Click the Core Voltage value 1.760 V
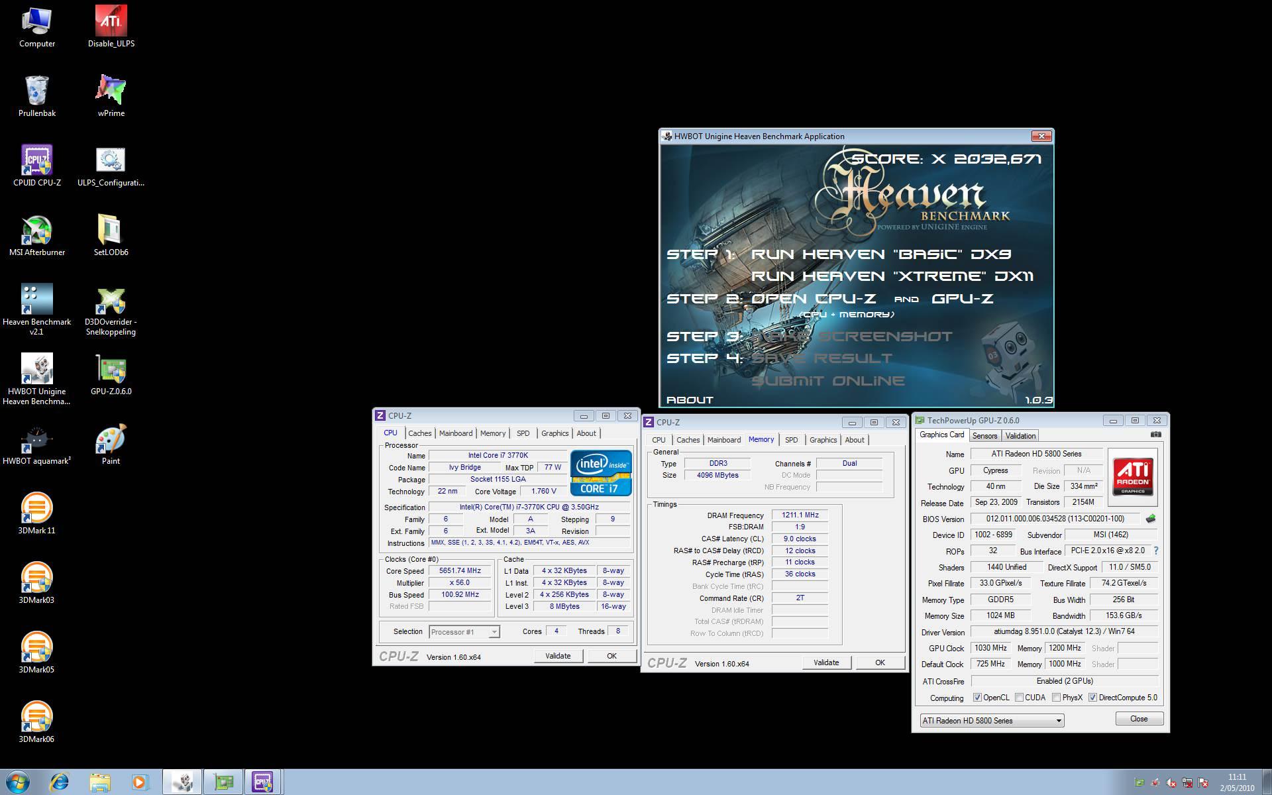This screenshot has height=795, width=1272. click(544, 492)
